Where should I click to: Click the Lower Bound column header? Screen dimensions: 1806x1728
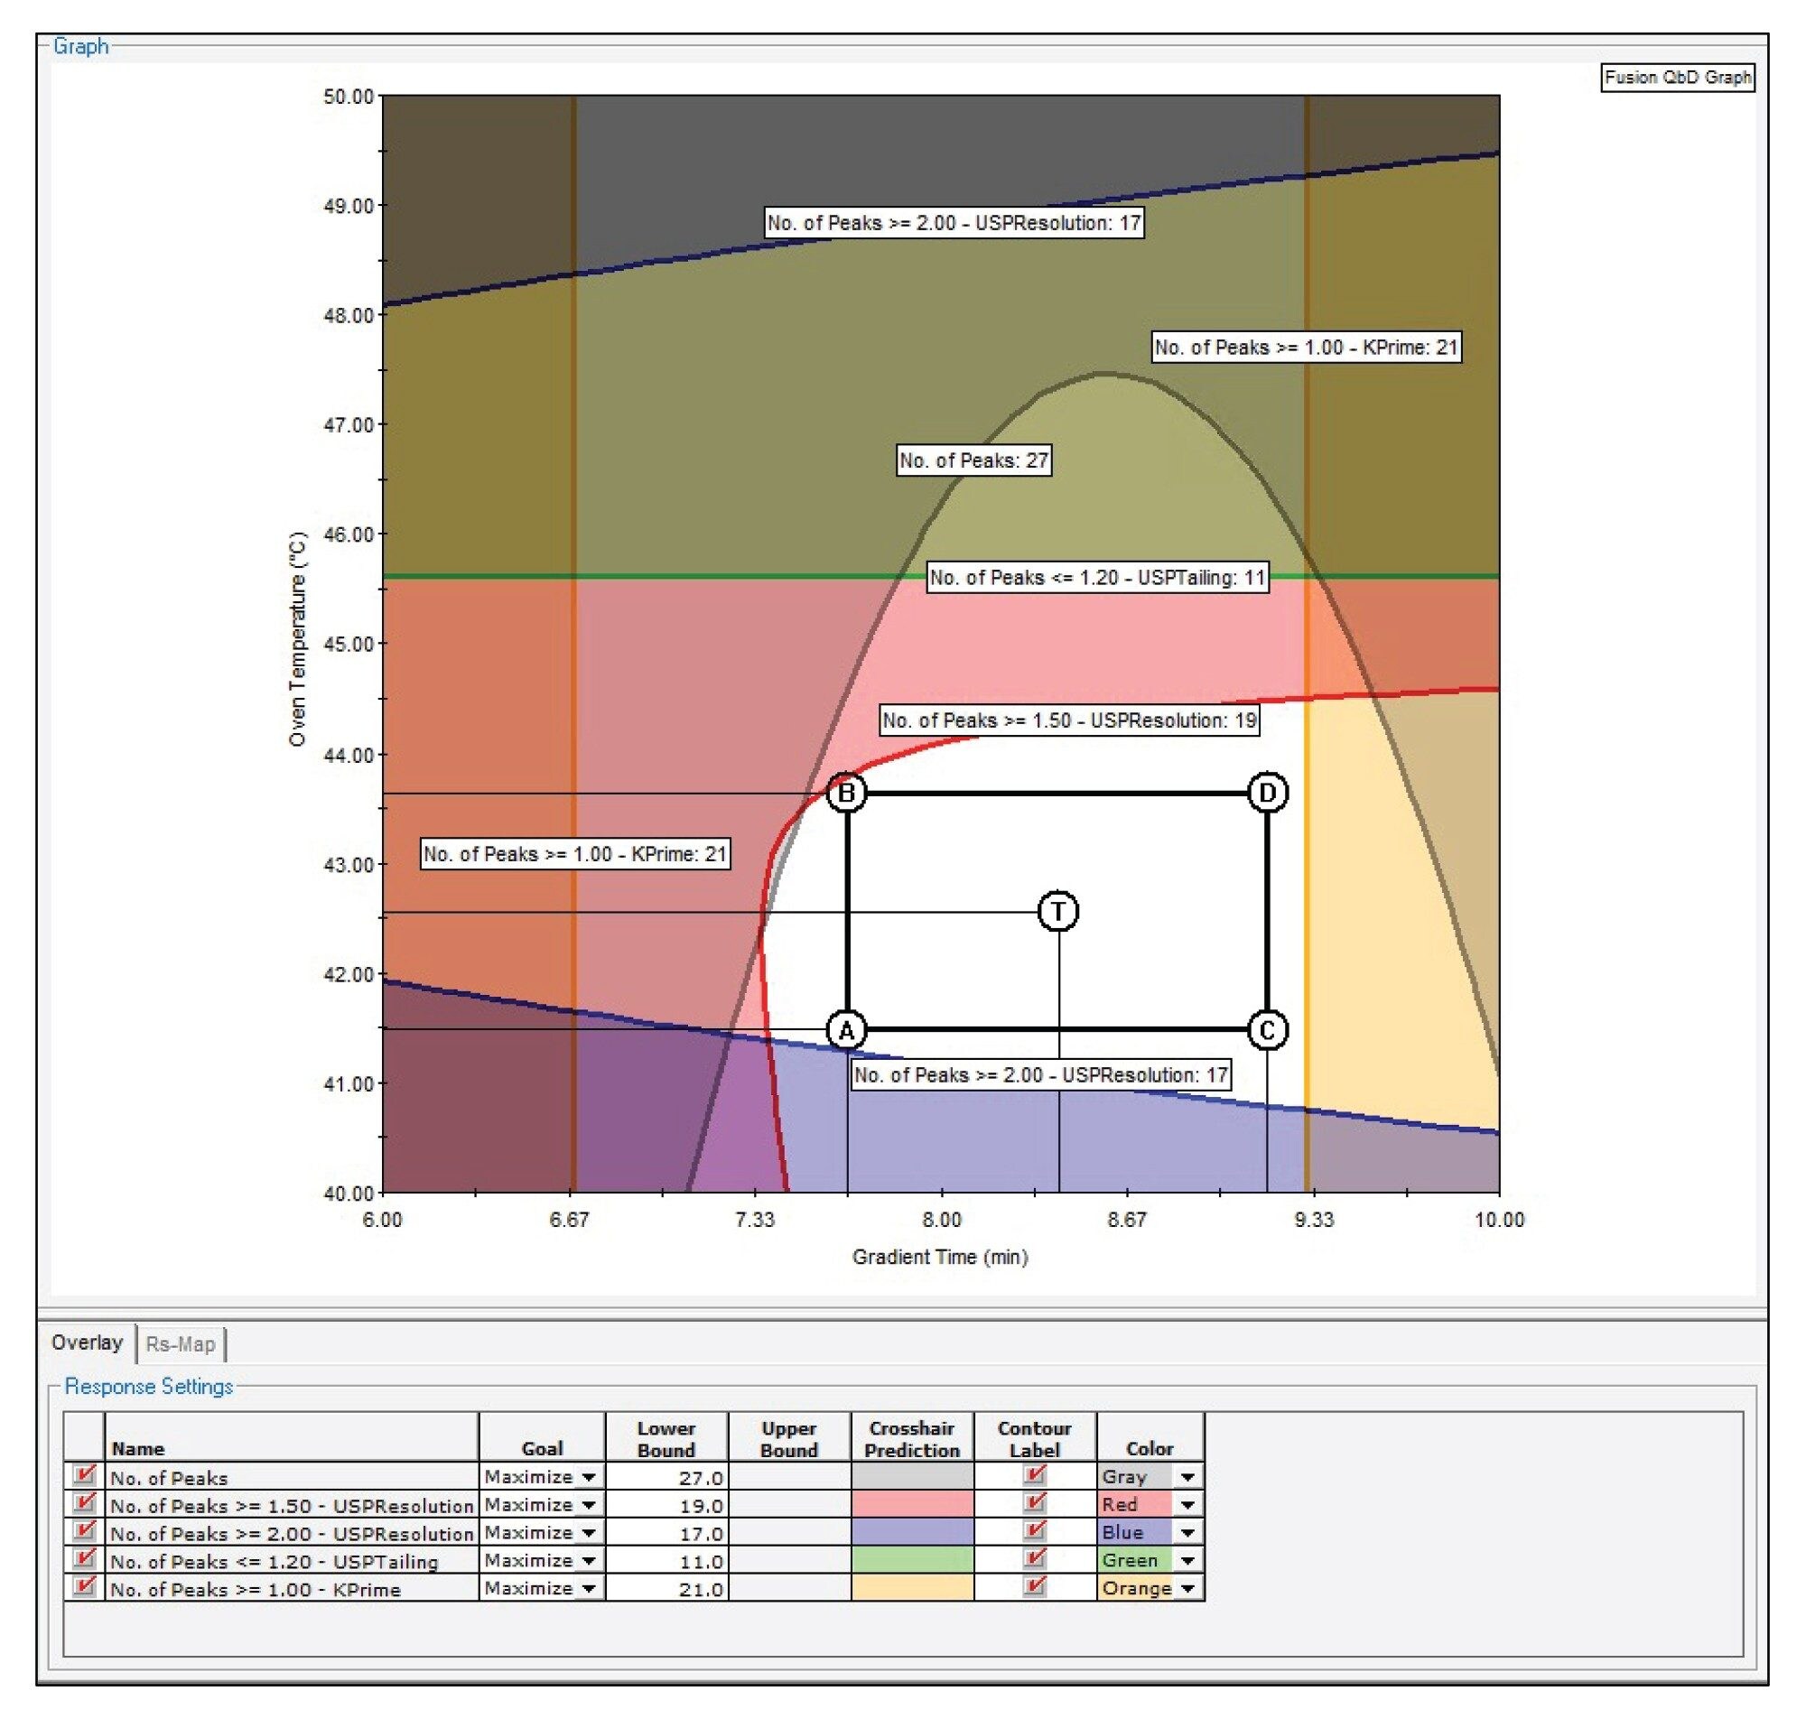[666, 1439]
